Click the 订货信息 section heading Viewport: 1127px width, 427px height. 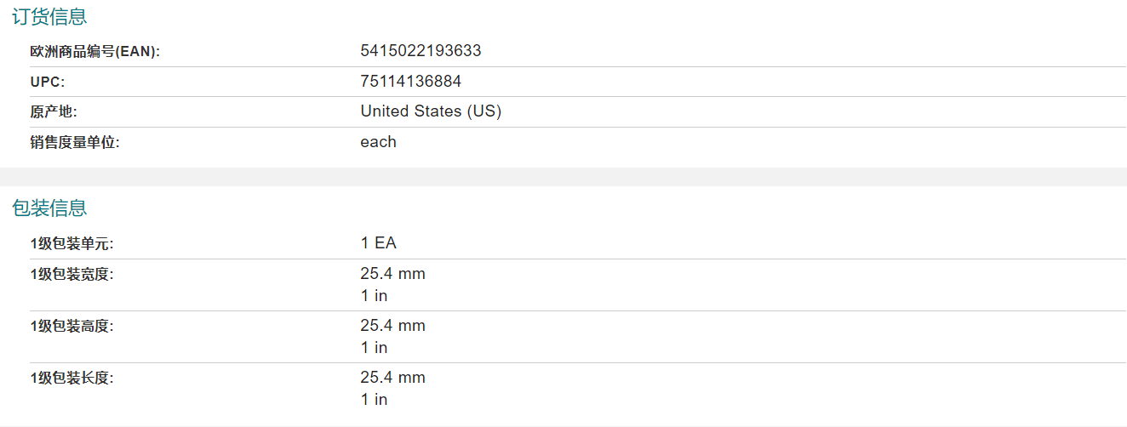[x=49, y=16]
